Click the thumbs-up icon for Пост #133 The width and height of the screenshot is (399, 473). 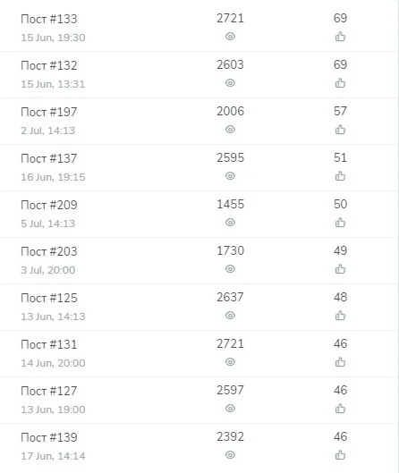[x=340, y=37]
